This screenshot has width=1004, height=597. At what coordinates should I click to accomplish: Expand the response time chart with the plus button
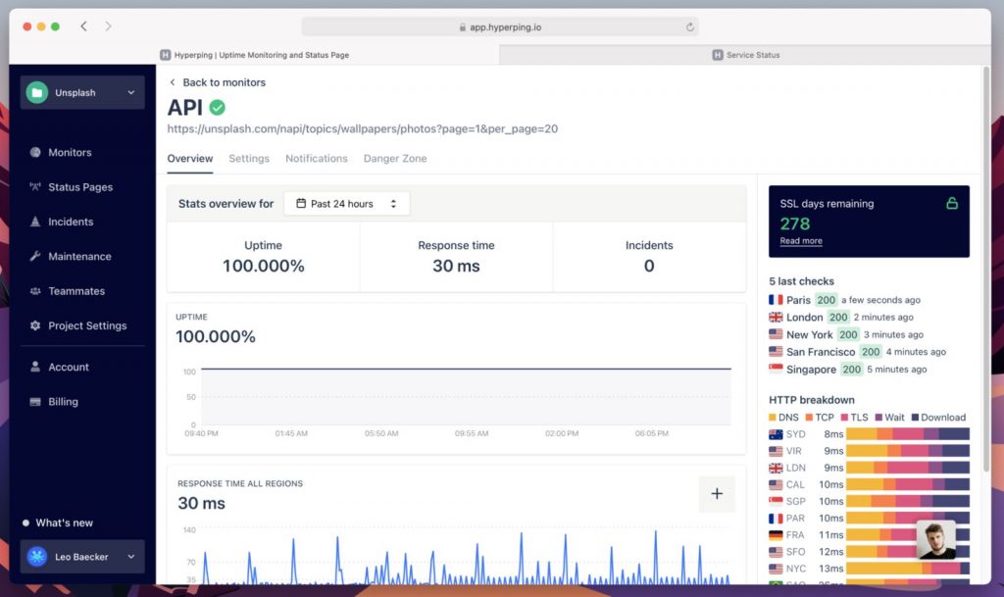tap(717, 494)
